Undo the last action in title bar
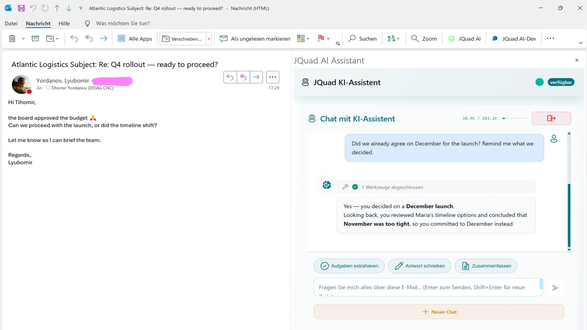587x330 pixels. click(x=33, y=8)
